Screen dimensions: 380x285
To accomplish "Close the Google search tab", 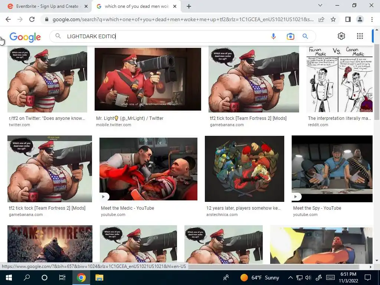I will coord(175,6).
